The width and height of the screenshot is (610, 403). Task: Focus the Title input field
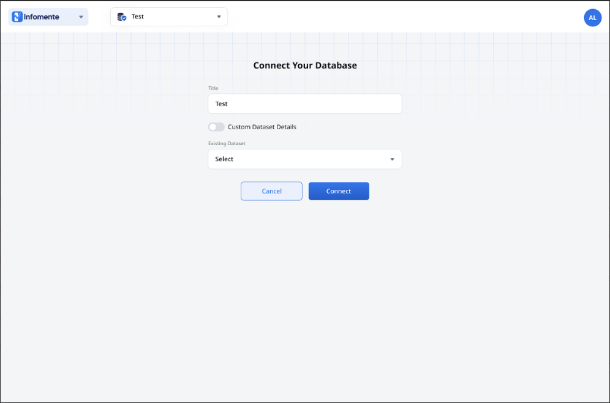click(304, 104)
